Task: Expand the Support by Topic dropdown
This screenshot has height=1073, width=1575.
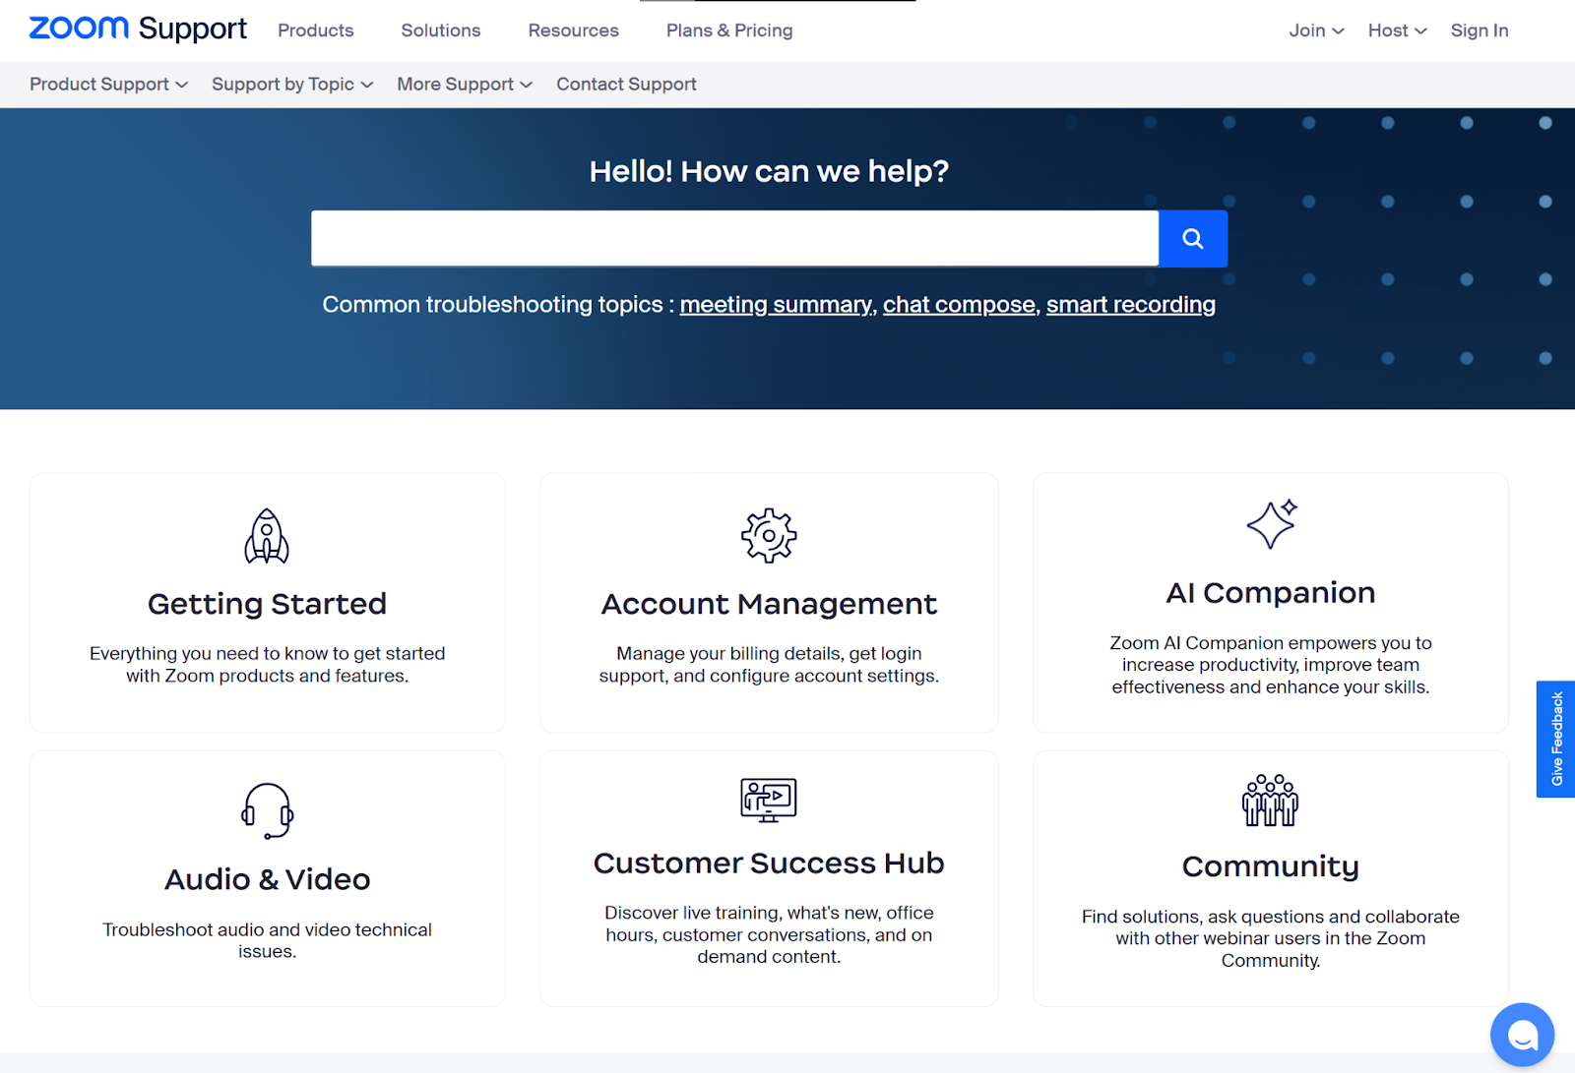Action: (292, 85)
